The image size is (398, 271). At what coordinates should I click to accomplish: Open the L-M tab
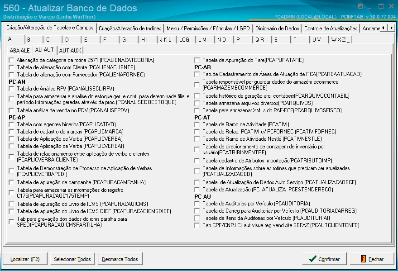pos(205,40)
